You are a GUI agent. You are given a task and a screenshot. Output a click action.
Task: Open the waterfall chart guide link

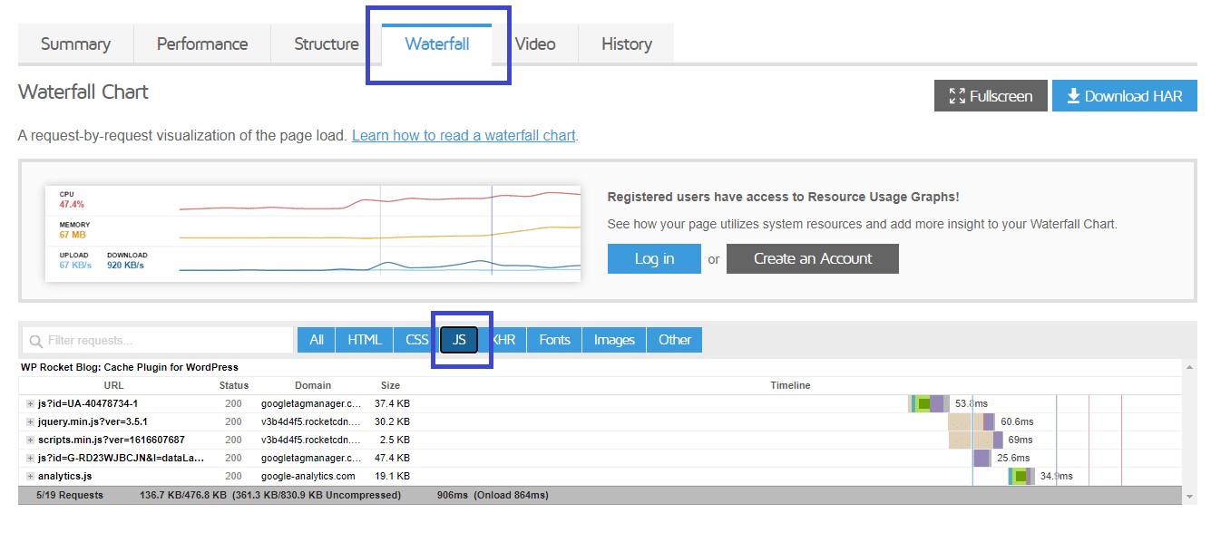[464, 136]
